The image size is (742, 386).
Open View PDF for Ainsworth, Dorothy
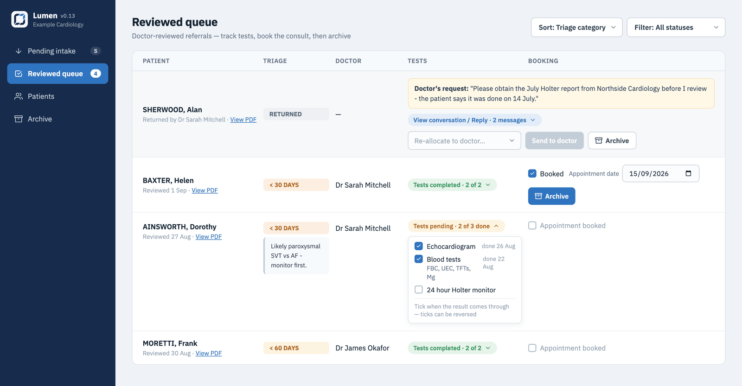tap(209, 237)
